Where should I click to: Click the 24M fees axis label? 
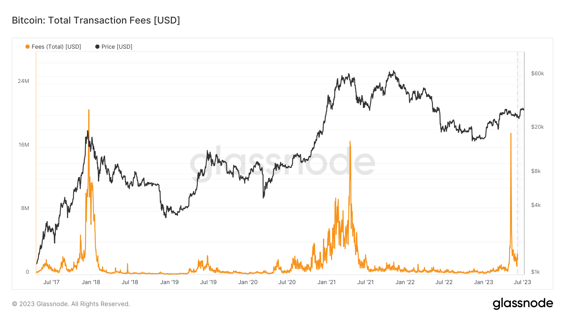24,81
